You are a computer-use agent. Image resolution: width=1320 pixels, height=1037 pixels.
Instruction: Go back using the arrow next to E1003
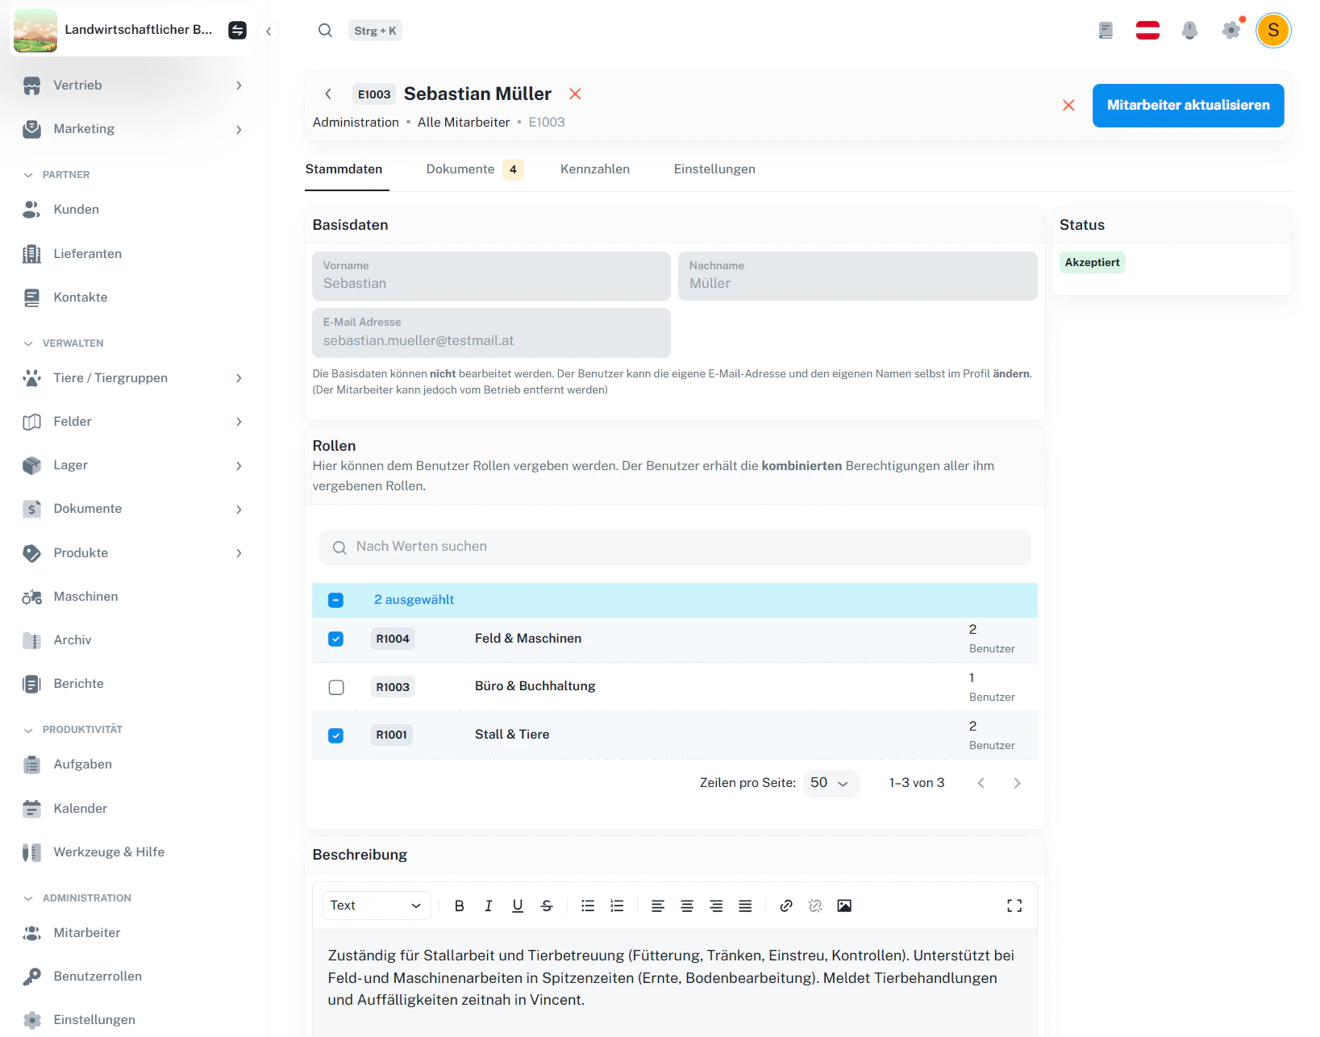click(328, 94)
